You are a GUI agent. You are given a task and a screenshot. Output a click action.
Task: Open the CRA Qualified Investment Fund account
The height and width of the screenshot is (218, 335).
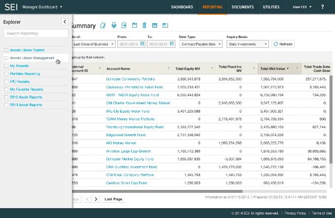coord(132,167)
